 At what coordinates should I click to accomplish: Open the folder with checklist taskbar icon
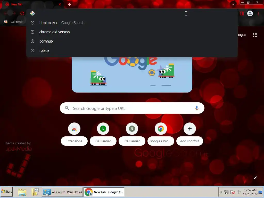click(x=35, y=192)
